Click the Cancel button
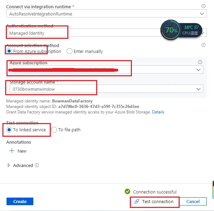Image resolution: width=214 pixels, height=211 pixels. [x=193, y=201]
